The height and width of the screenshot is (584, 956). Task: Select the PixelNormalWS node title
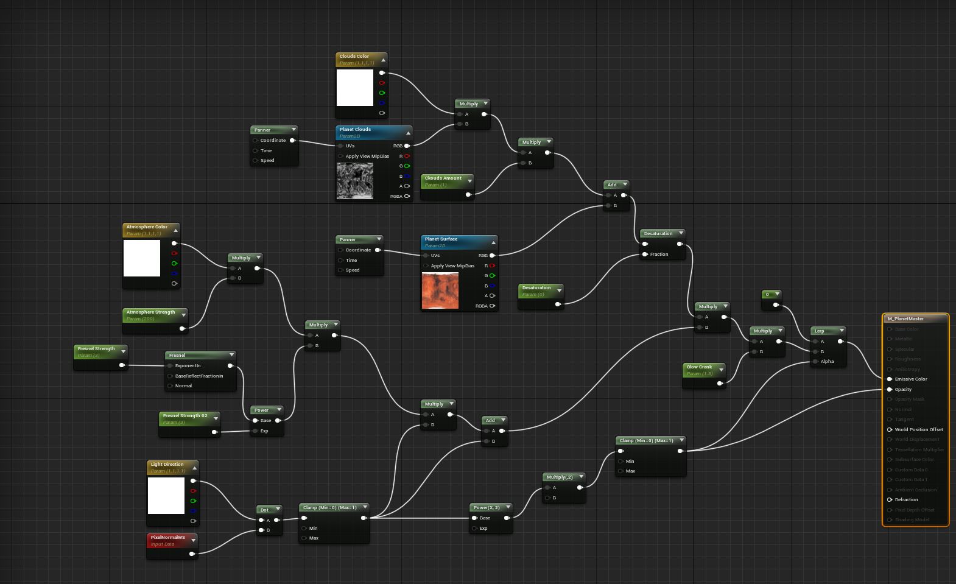point(167,538)
